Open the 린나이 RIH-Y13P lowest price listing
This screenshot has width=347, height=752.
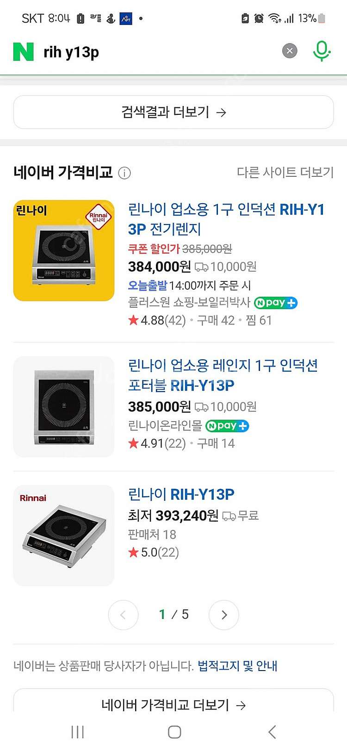pos(181,494)
